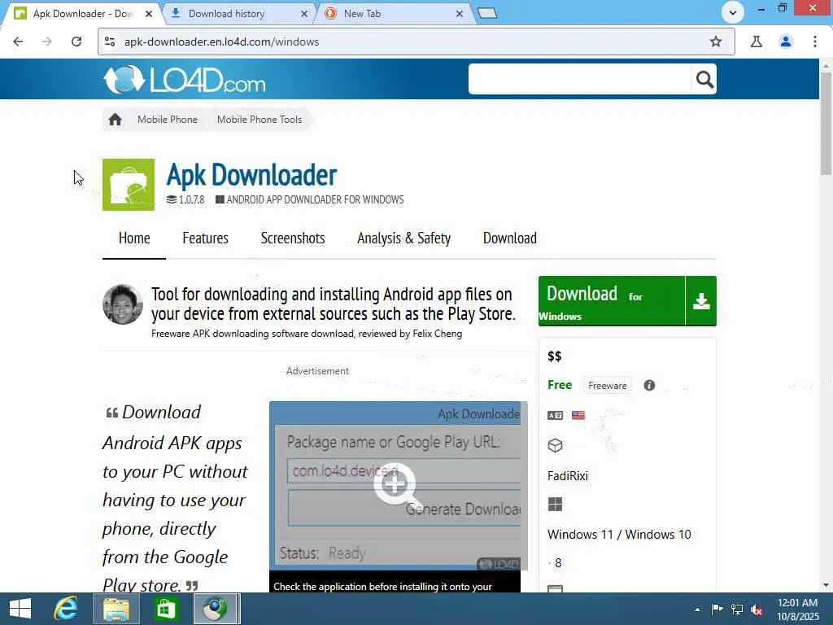Click the Home breadcrumb icon
833x625 pixels.
tap(115, 120)
